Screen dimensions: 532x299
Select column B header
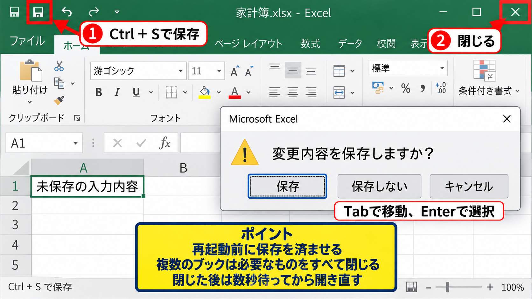pos(183,167)
